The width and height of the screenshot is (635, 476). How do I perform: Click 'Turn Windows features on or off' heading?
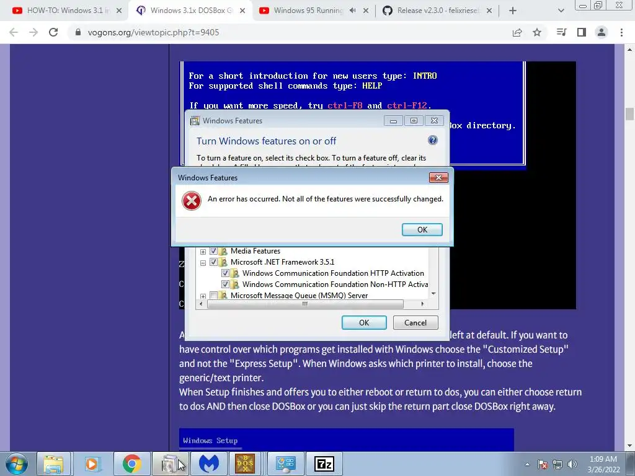(266, 141)
